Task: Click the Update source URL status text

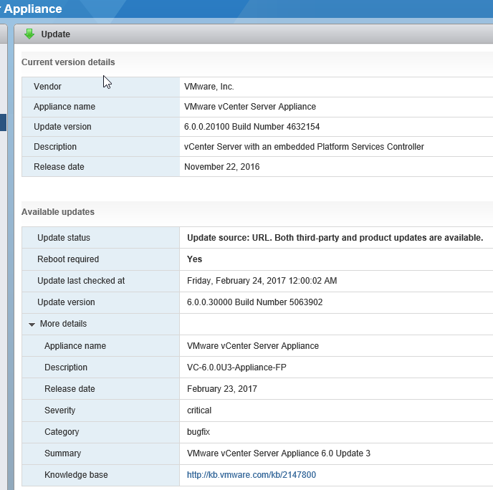Action: click(335, 238)
